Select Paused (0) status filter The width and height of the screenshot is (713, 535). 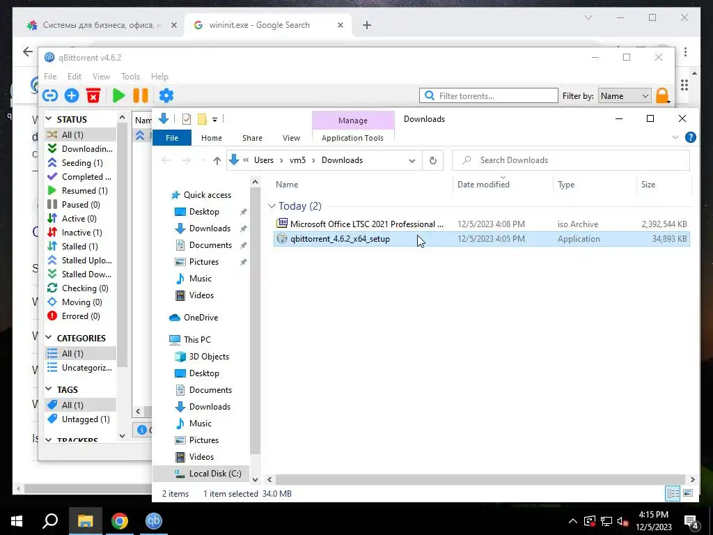click(x=81, y=204)
